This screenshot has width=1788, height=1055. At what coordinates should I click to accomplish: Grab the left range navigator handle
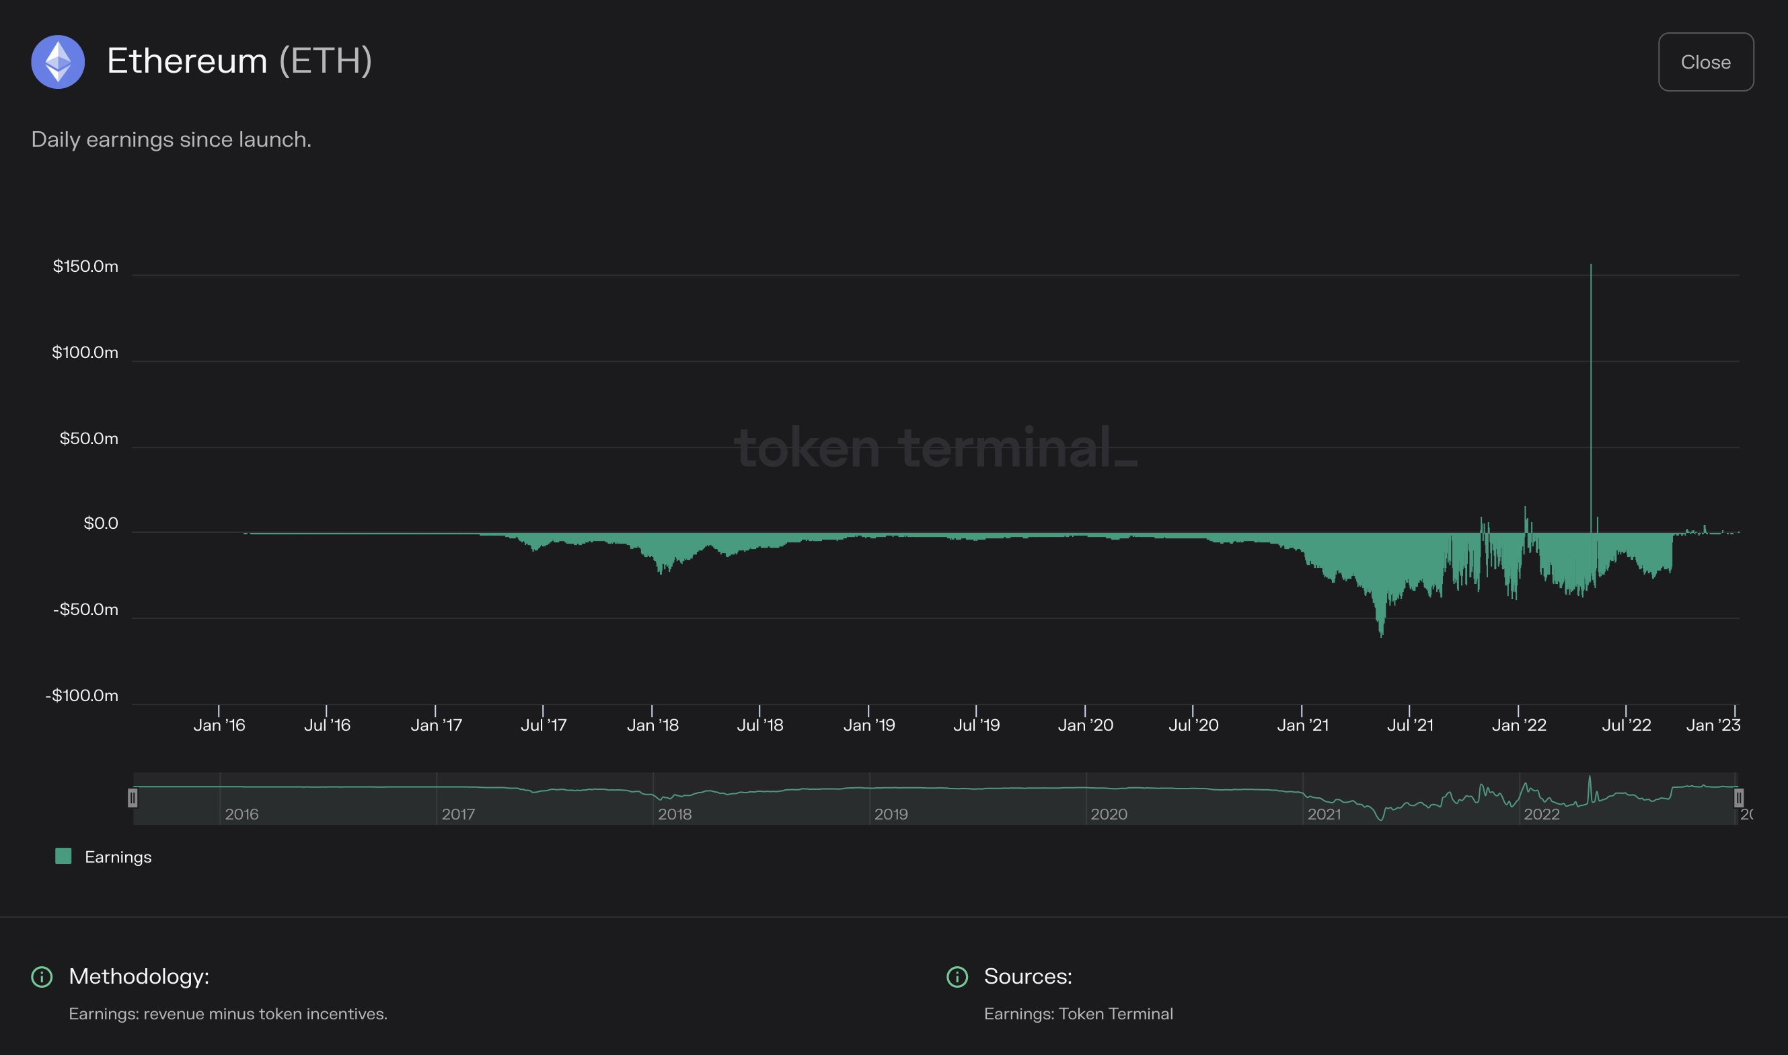click(132, 798)
